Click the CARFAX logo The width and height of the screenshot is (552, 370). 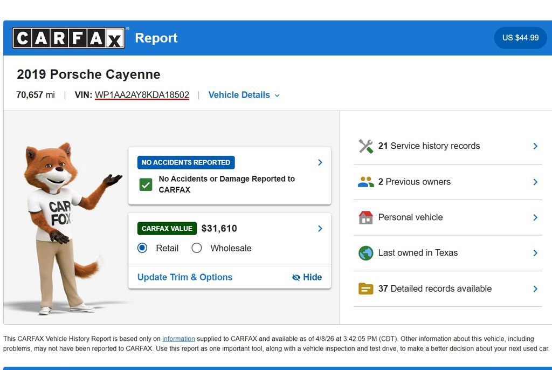(x=69, y=37)
